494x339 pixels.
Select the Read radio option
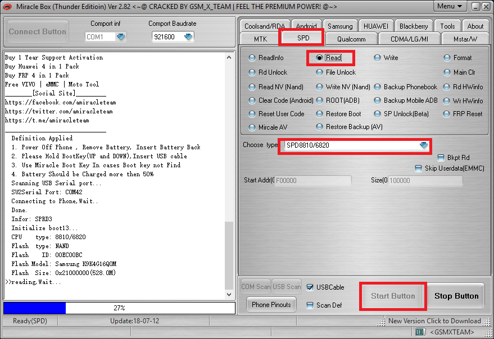(329, 58)
